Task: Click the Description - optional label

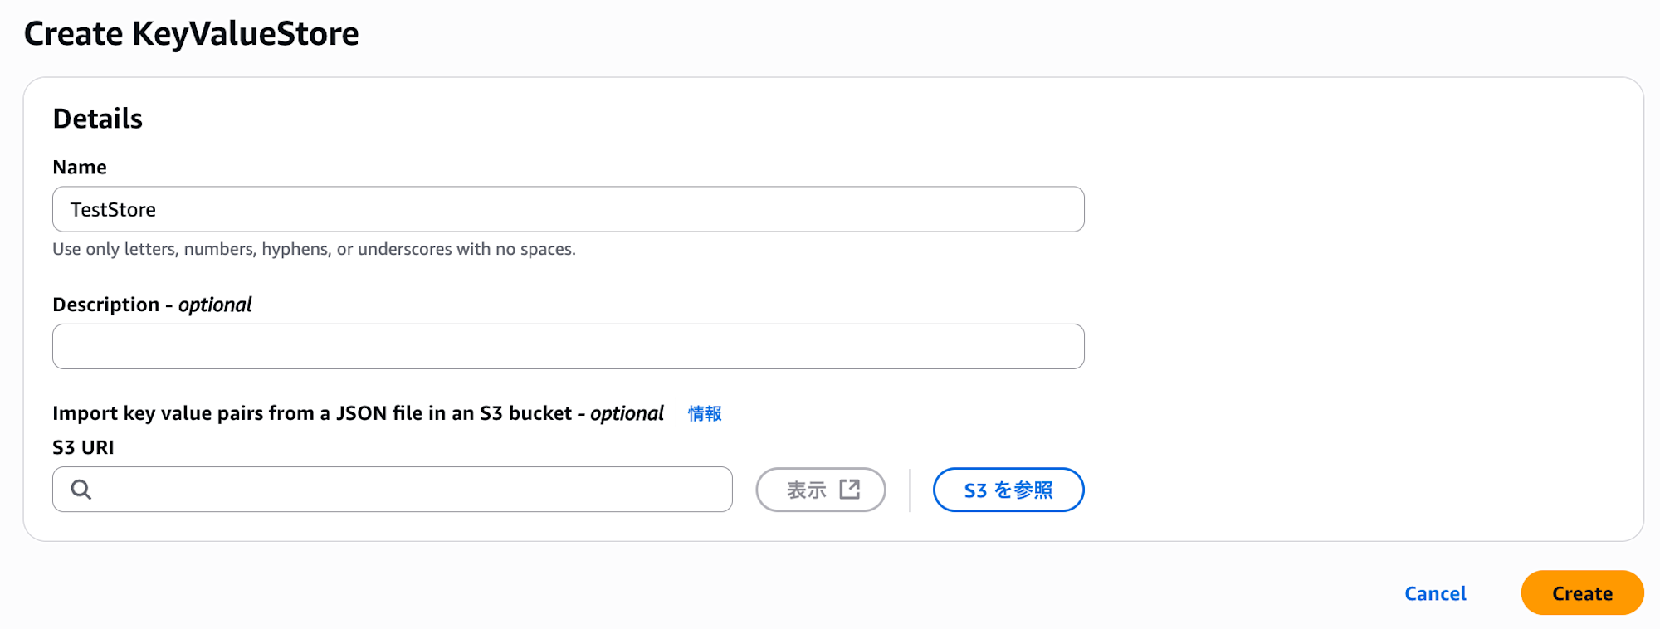Action: 152,305
